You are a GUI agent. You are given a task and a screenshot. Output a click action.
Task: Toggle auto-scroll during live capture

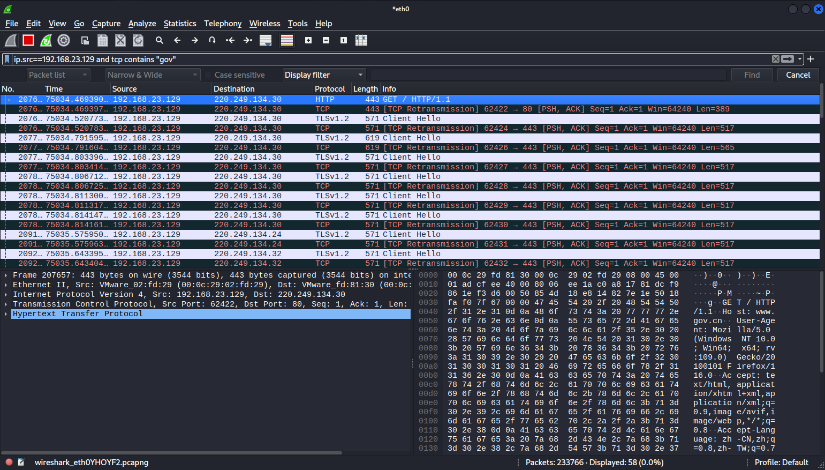tap(266, 40)
